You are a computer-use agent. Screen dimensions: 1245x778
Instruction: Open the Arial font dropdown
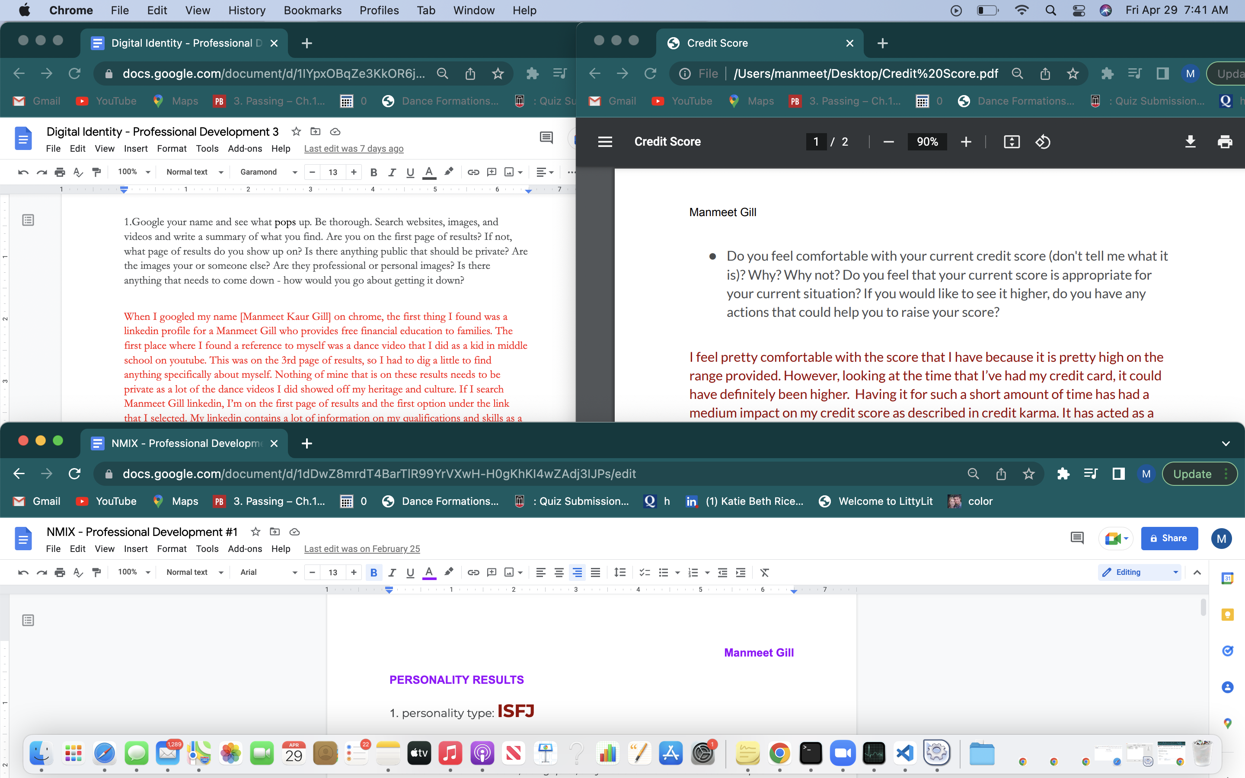pos(268,572)
